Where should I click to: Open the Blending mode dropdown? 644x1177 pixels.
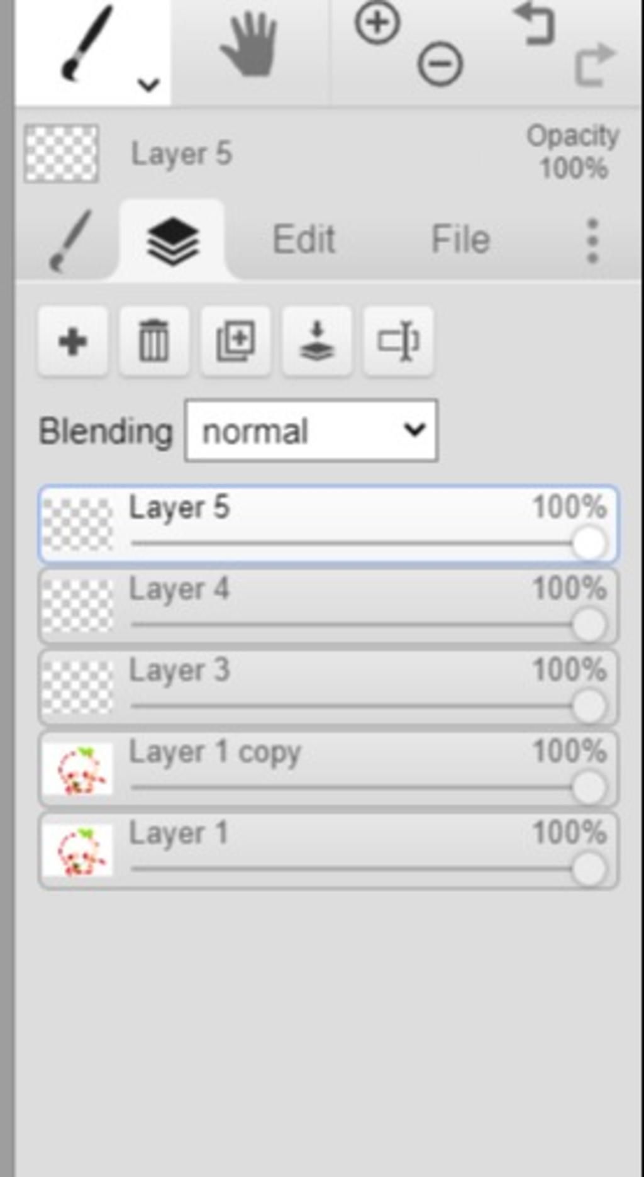click(311, 432)
